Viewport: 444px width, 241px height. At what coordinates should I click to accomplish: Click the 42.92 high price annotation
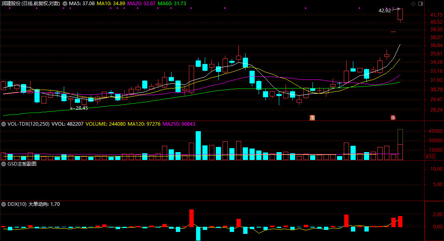[x=385, y=11]
